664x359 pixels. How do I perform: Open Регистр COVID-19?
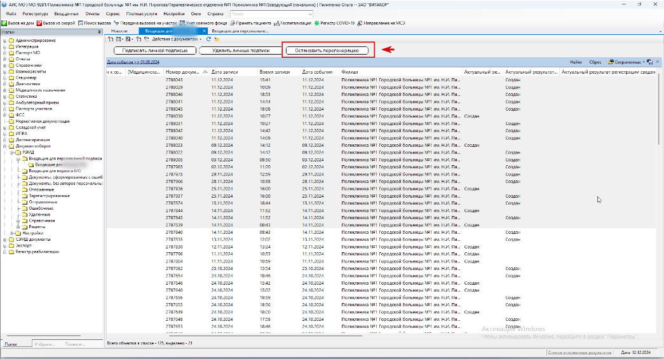point(334,24)
